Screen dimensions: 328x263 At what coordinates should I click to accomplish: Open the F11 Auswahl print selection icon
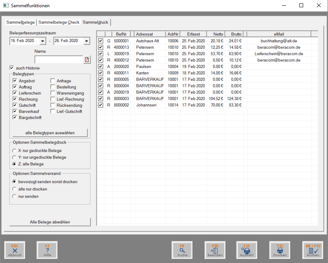tap(247, 250)
